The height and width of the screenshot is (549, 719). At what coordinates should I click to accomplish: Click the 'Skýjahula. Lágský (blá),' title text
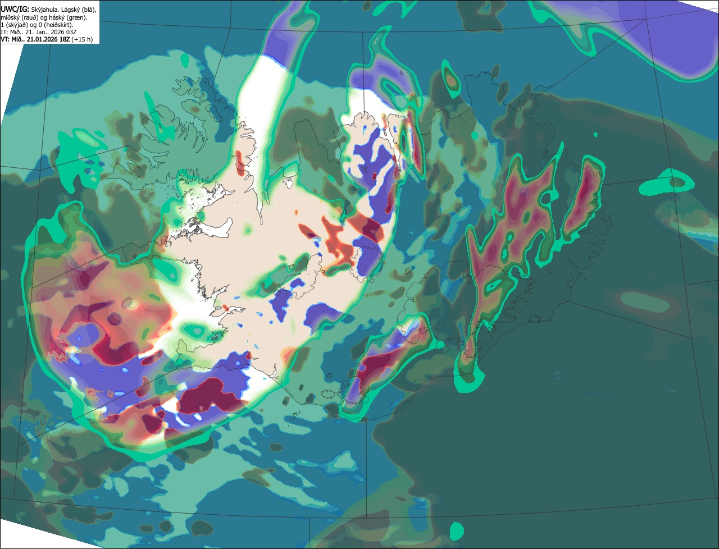click(x=64, y=10)
